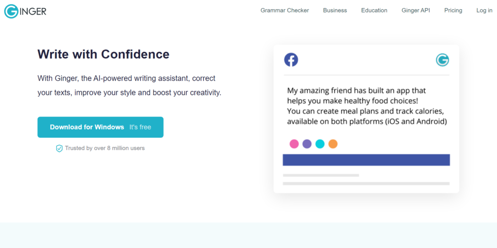This screenshot has width=497, height=248.
Task: Click Log in
Action: click(x=484, y=11)
